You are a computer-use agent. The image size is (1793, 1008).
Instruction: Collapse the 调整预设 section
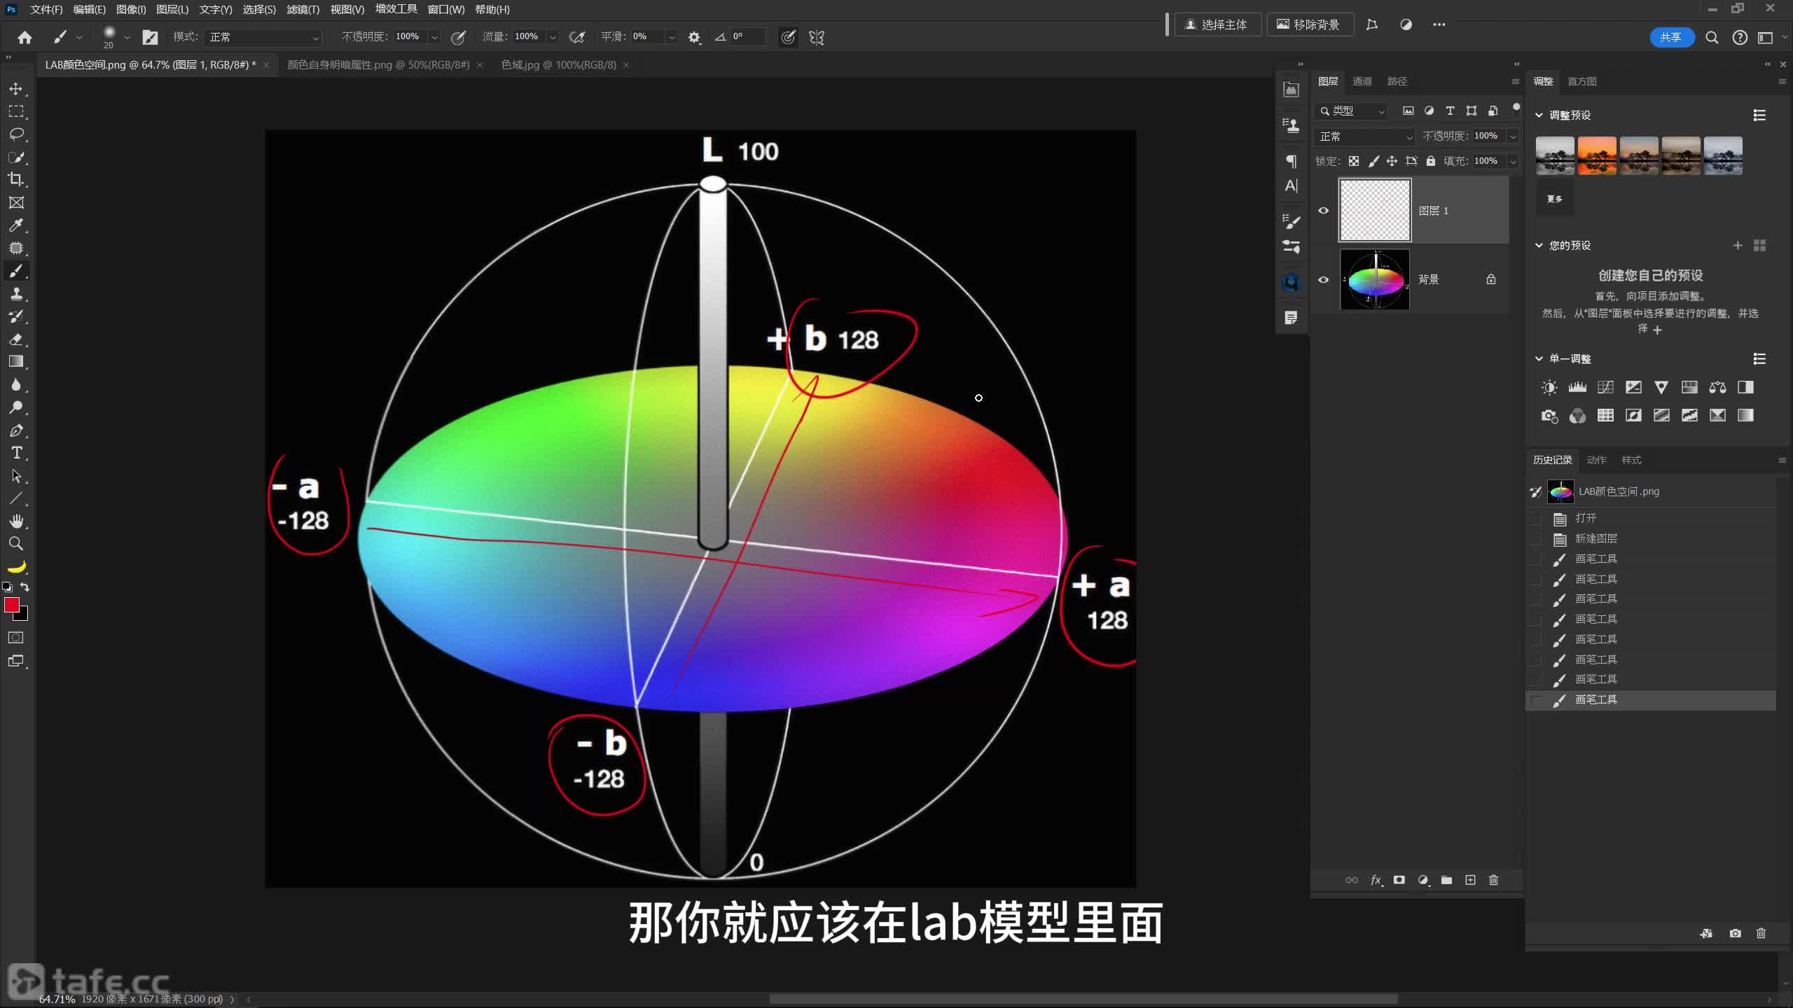pos(1539,115)
